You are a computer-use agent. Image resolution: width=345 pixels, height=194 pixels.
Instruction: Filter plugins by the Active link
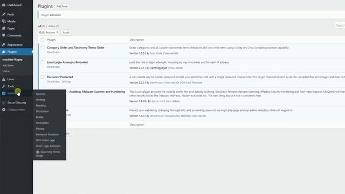coord(52,26)
